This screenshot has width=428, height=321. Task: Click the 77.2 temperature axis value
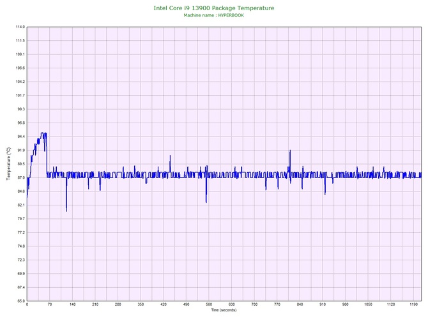(20, 233)
